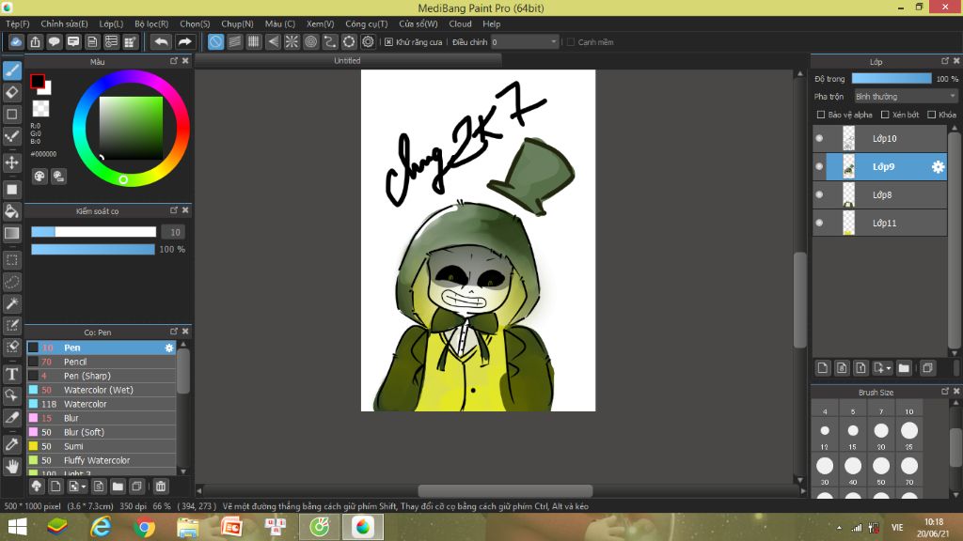Enable parallel lines snap guide

(234, 41)
